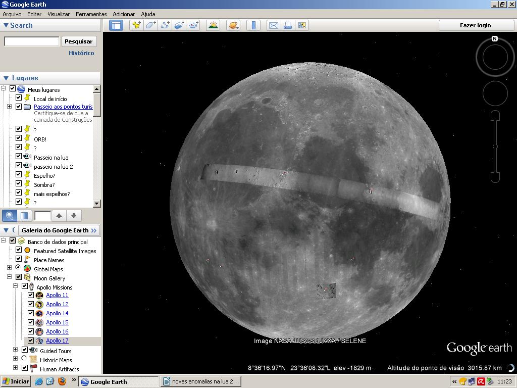Click the look-around compass ring
This screenshot has height=388, width=517.
[495, 57]
